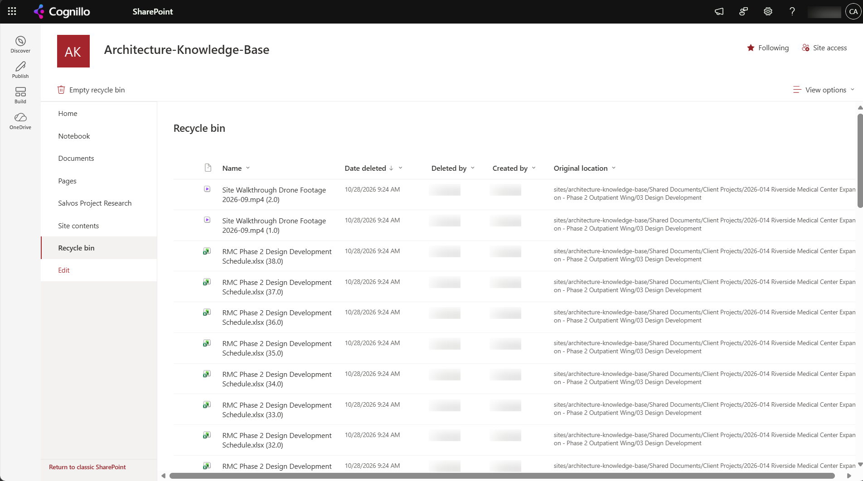This screenshot has height=481, width=863.
Task: Open the OneDrive cloud icon
Action: point(20,121)
